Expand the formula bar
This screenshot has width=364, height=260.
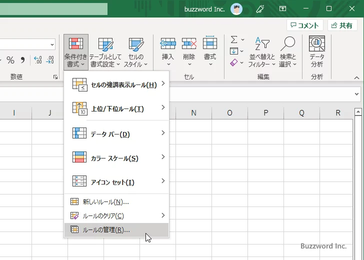356,94
